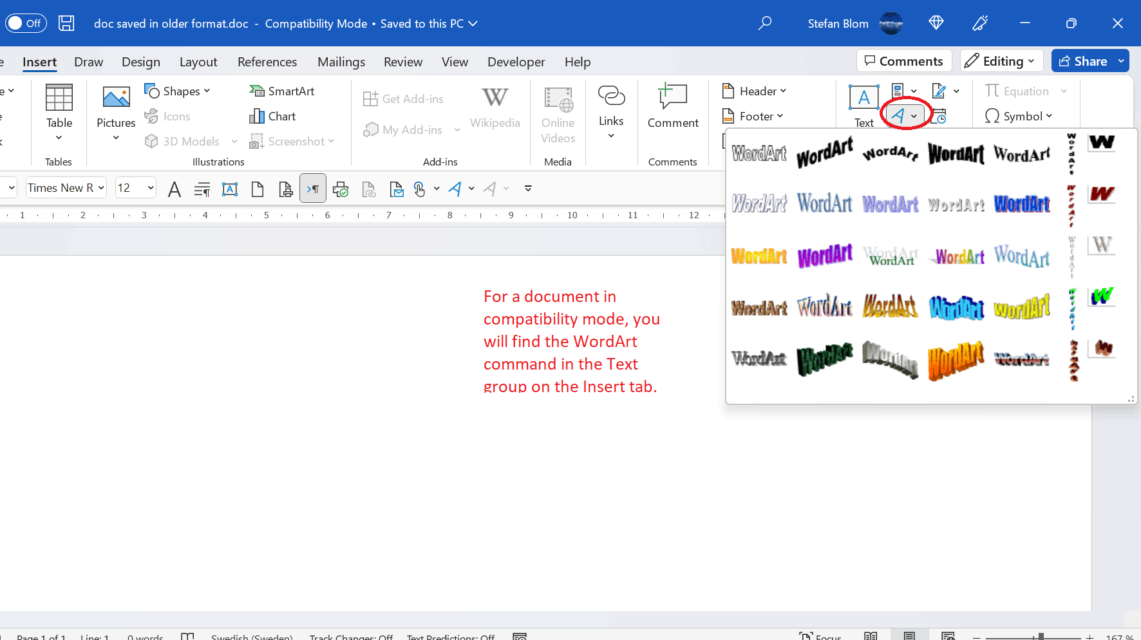The width and height of the screenshot is (1141, 640).
Task: Insert a Text Box
Action: [864, 106]
